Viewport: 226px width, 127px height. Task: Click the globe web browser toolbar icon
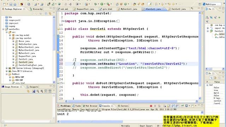(x=59, y=4)
